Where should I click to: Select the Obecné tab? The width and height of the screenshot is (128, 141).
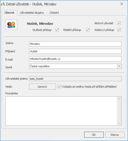click(x=9, y=13)
